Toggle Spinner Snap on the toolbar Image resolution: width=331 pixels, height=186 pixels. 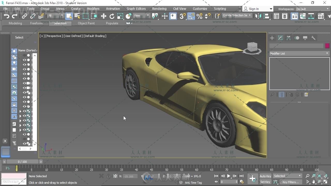[207, 16]
